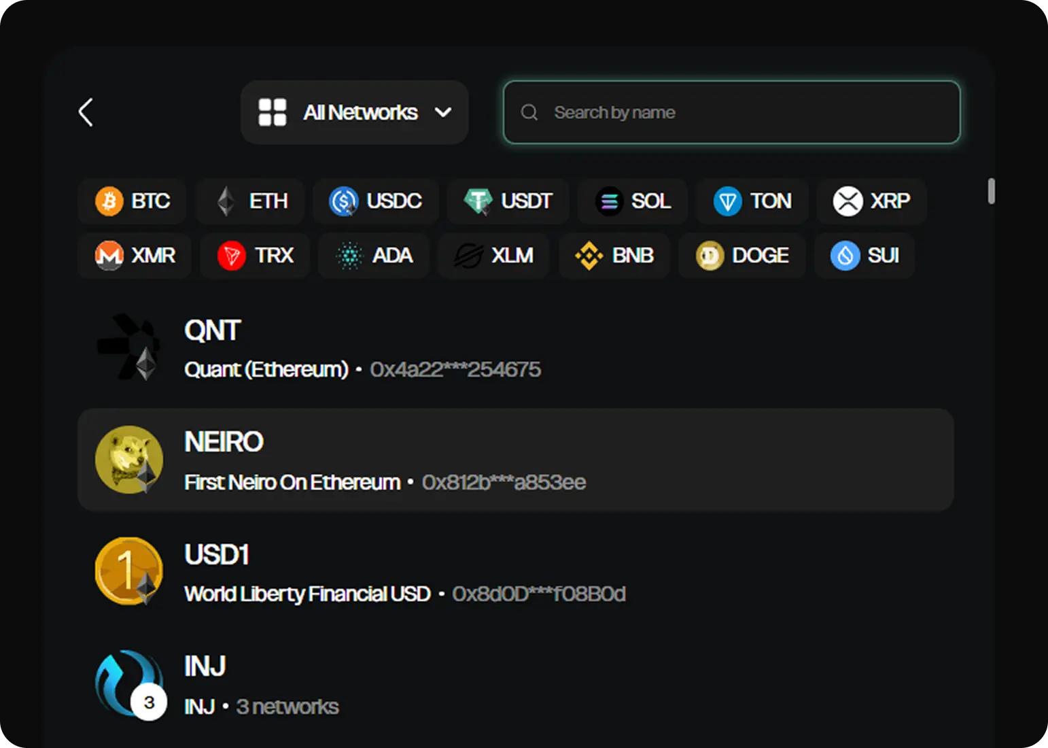The image size is (1048, 748).
Task: Choose the ADA Cardano icon
Action: [350, 256]
